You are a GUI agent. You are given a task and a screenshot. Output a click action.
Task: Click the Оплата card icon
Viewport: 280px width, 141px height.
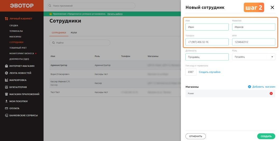[x=6, y=108]
